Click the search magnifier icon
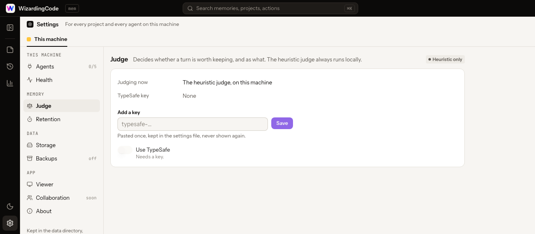Viewport: 535px width, 234px height. click(x=190, y=8)
